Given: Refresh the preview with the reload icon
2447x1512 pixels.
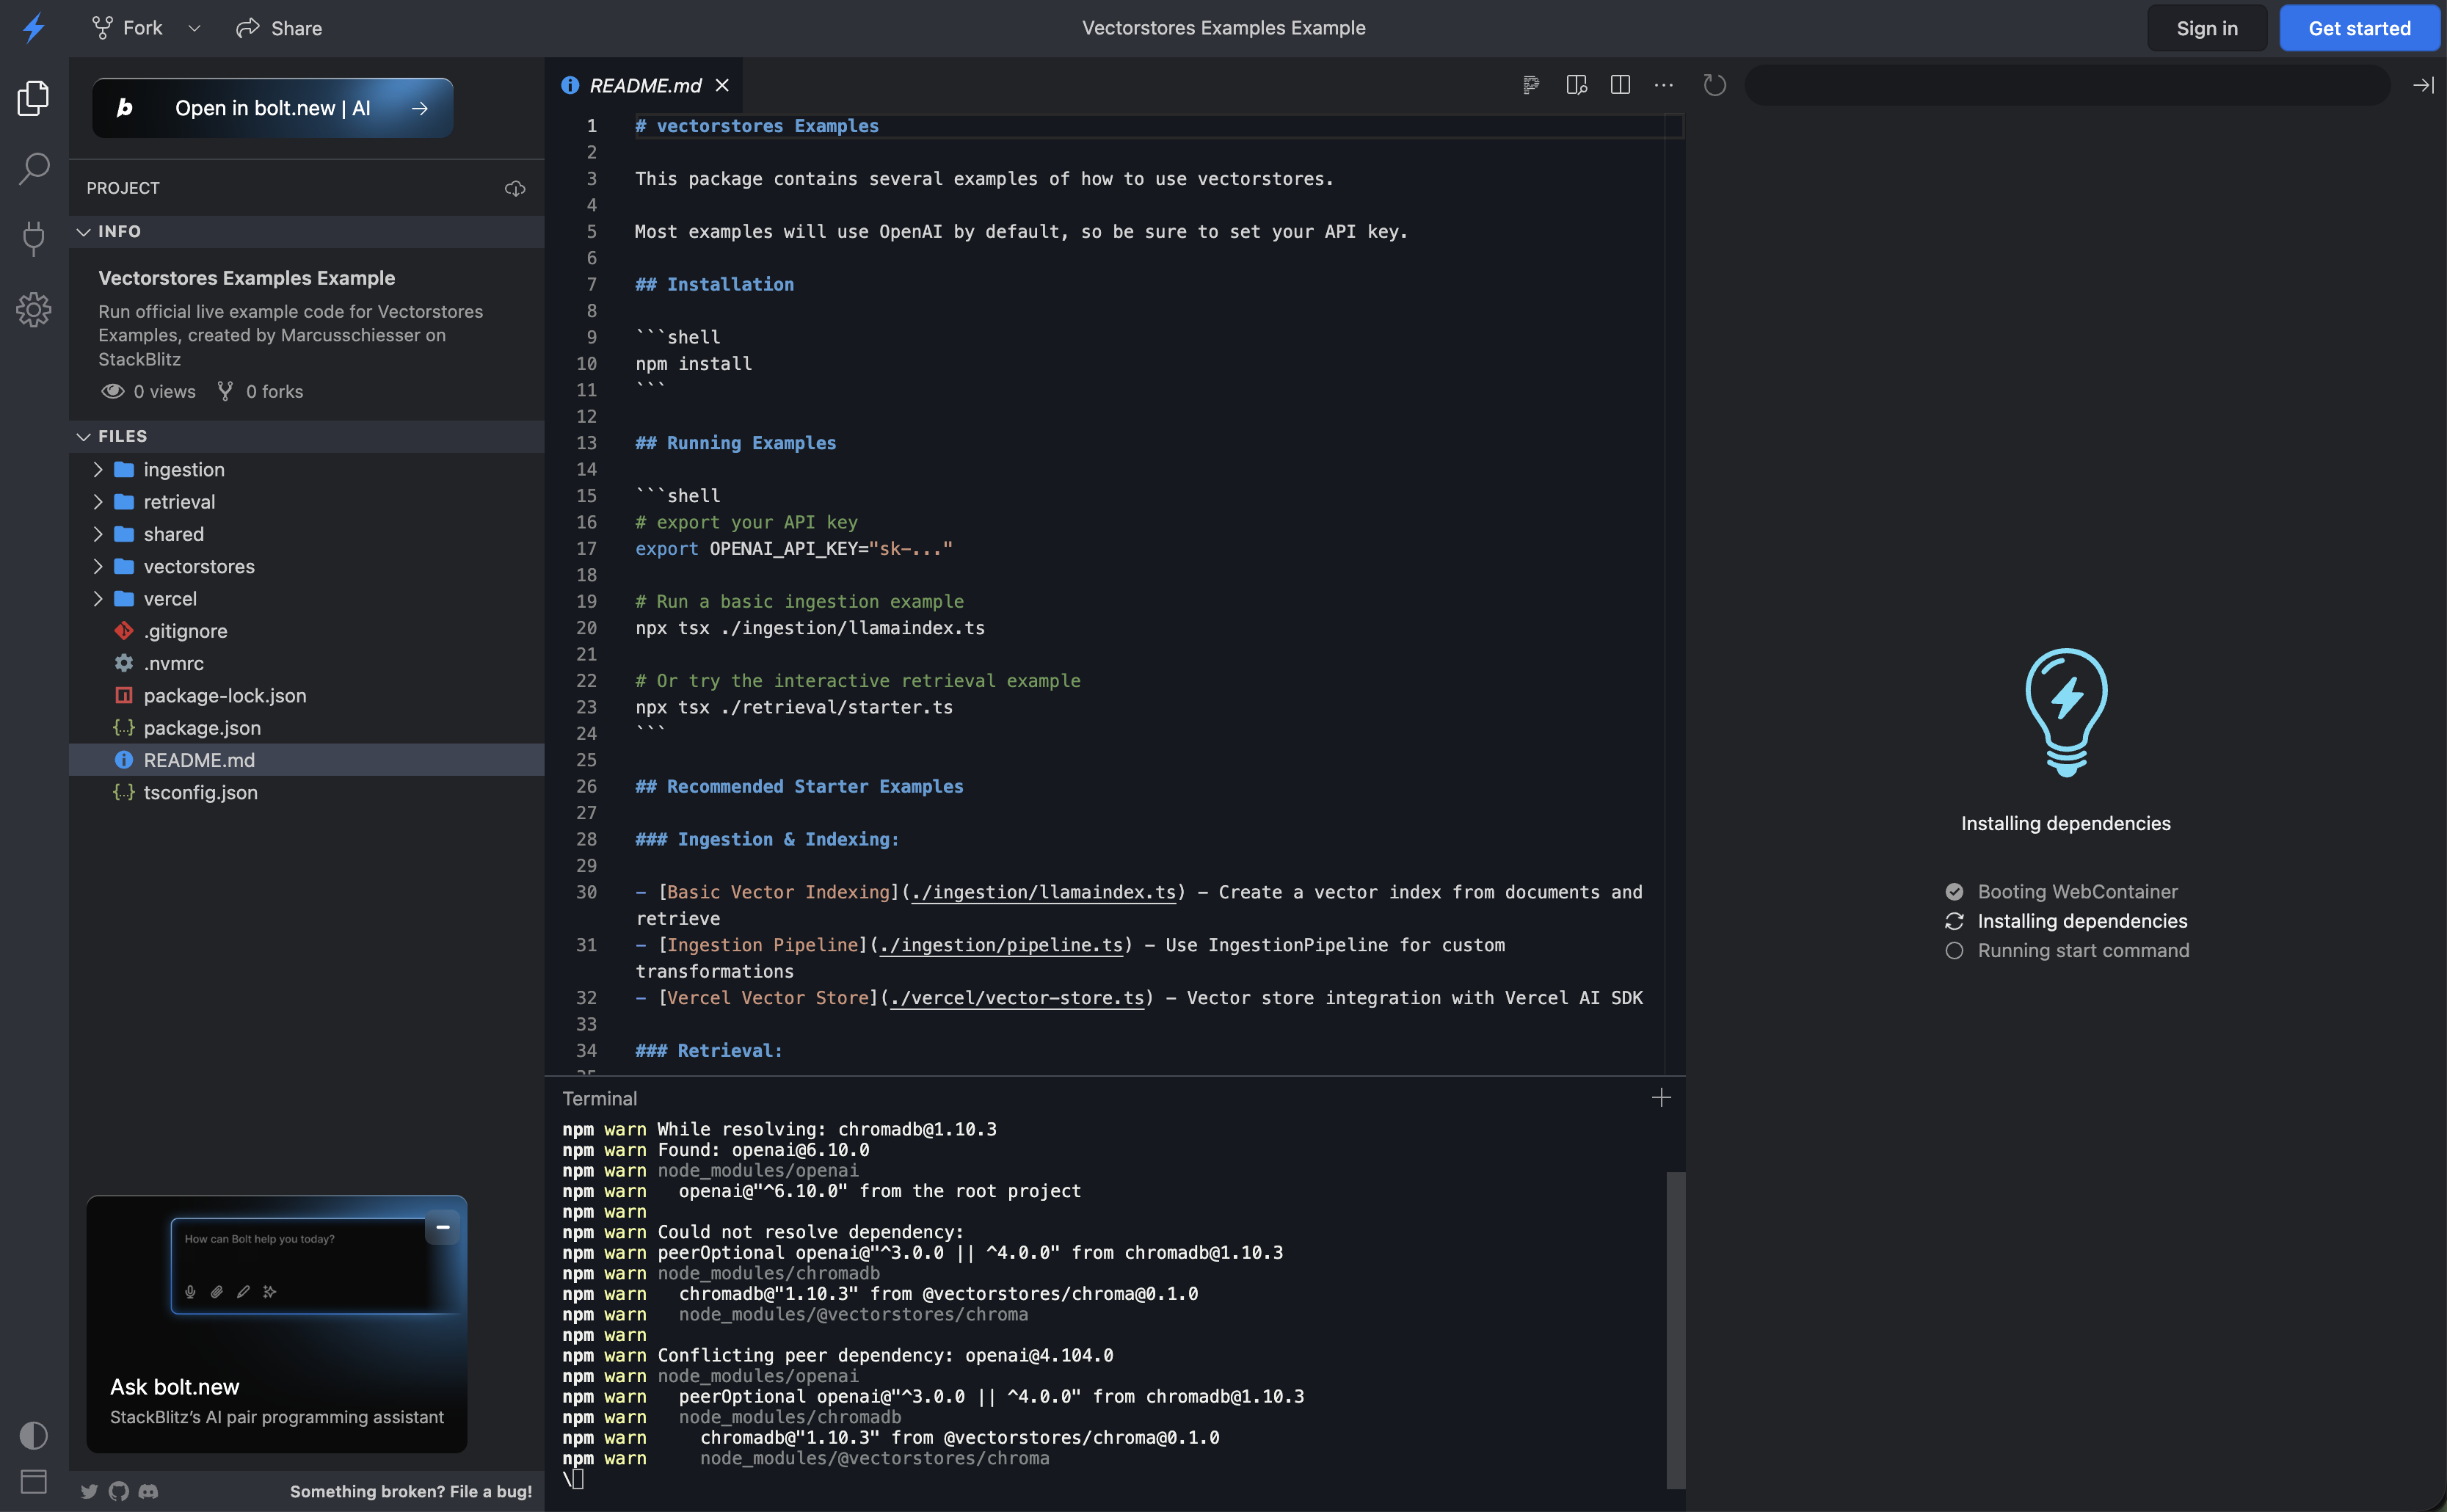Looking at the screenshot, I should [1714, 85].
